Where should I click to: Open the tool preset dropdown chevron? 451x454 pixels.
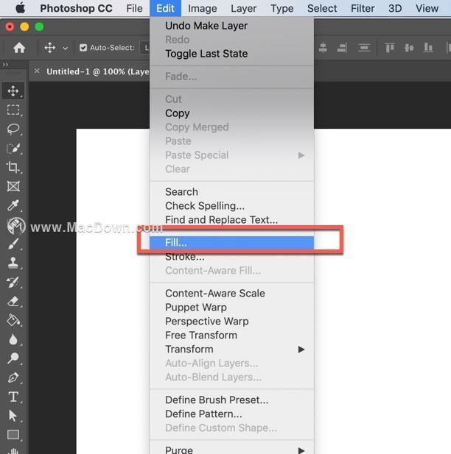coord(66,49)
